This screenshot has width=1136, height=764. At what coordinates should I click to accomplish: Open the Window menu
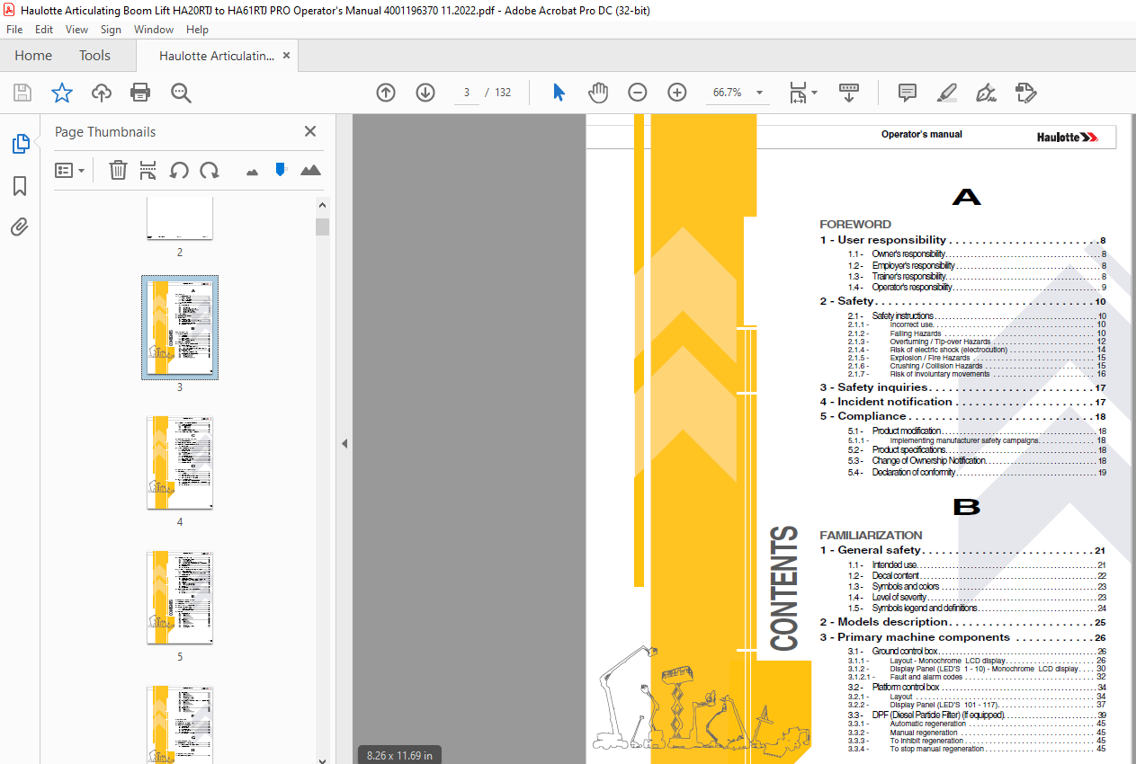pos(154,30)
